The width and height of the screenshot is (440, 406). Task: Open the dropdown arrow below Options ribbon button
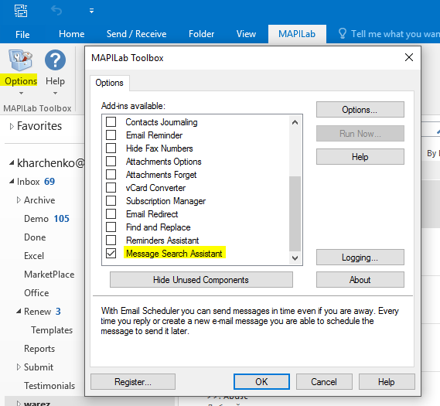click(x=21, y=93)
